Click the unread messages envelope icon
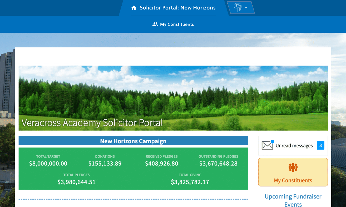The width and height of the screenshot is (346, 207). click(x=267, y=145)
